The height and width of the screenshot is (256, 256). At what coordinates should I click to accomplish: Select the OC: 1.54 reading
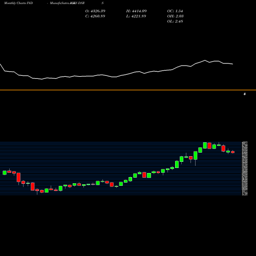pos(175,11)
